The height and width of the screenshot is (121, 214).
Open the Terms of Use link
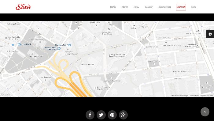194,96
